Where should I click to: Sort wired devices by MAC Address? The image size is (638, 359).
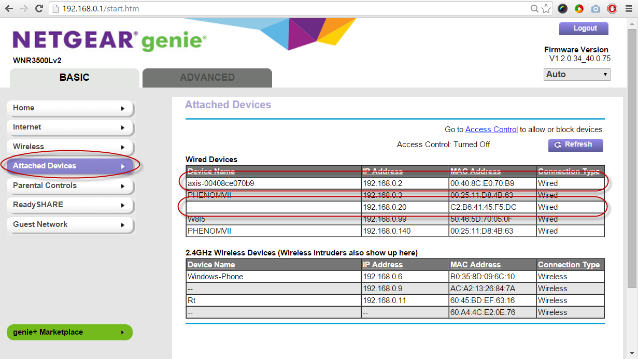tap(475, 171)
